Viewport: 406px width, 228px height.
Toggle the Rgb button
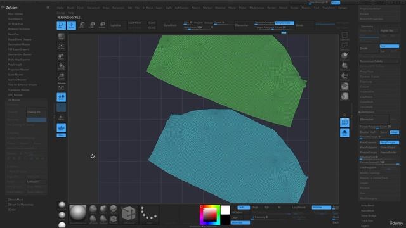(266, 207)
